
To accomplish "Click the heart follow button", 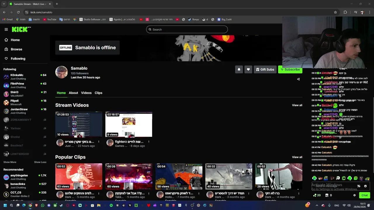I will [248, 69].
